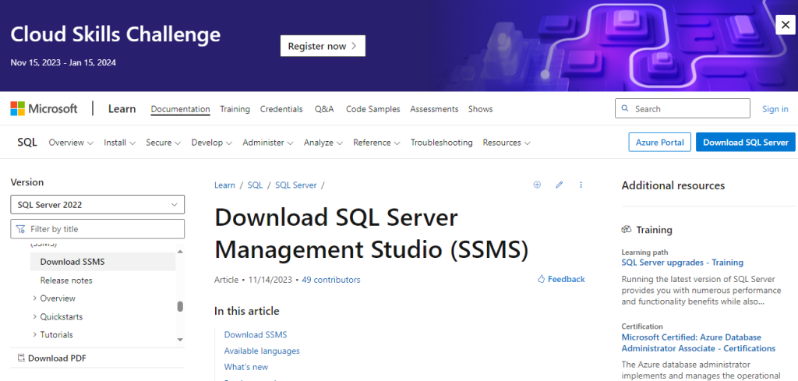Image resolution: width=798 pixels, height=381 pixels.
Task: Click the SQL Server breadcrumb
Action: 295,185
